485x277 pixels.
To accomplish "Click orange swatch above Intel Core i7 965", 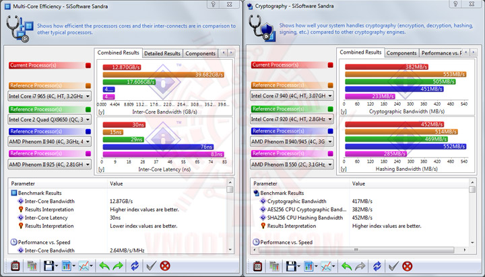I will pos(88,86).
